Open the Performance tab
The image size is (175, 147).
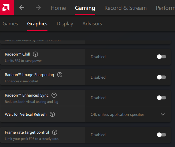(x=165, y=8)
